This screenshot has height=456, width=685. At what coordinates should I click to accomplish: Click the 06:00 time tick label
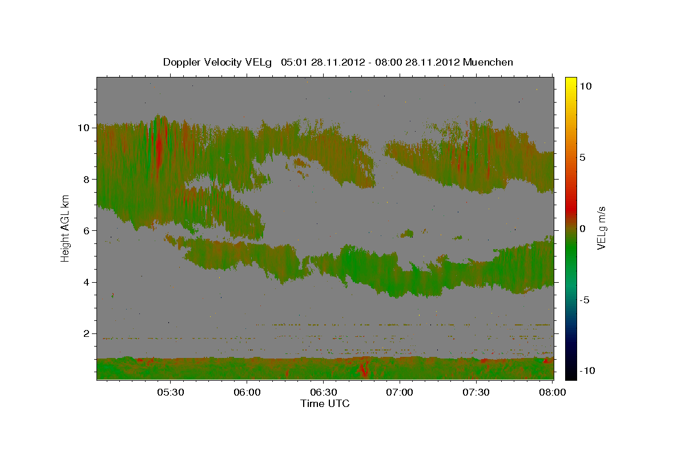[x=247, y=392]
